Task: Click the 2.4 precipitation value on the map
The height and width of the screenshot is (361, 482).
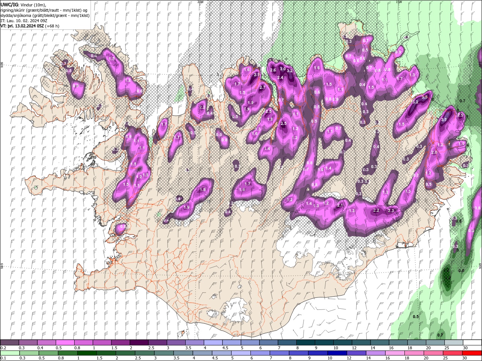Action: [x=280, y=77]
